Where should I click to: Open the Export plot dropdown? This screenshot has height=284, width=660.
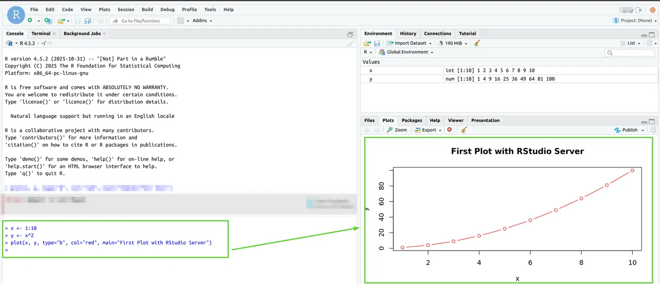point(428,130)
